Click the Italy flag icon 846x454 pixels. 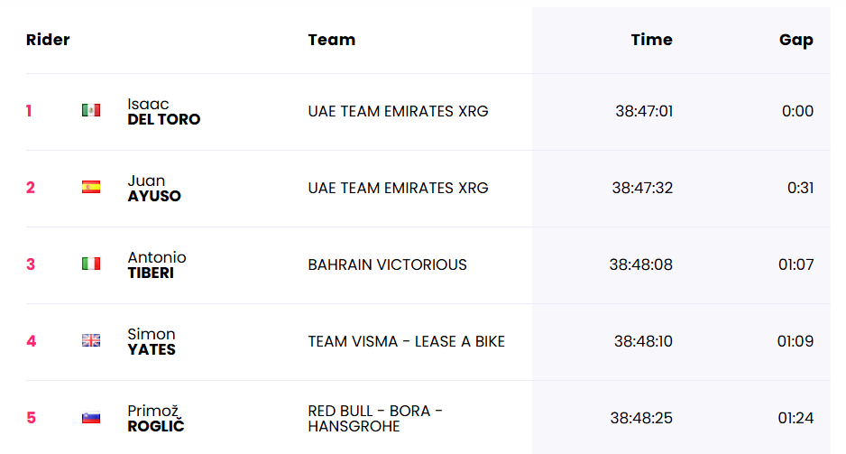coord(90,264)
